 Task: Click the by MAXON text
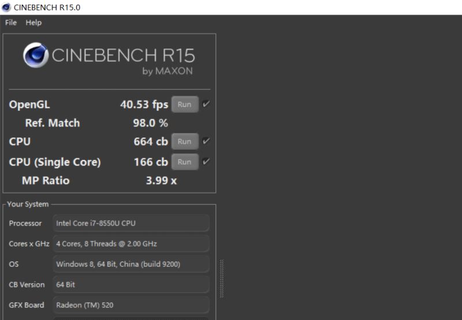click(x=167, y=71)
